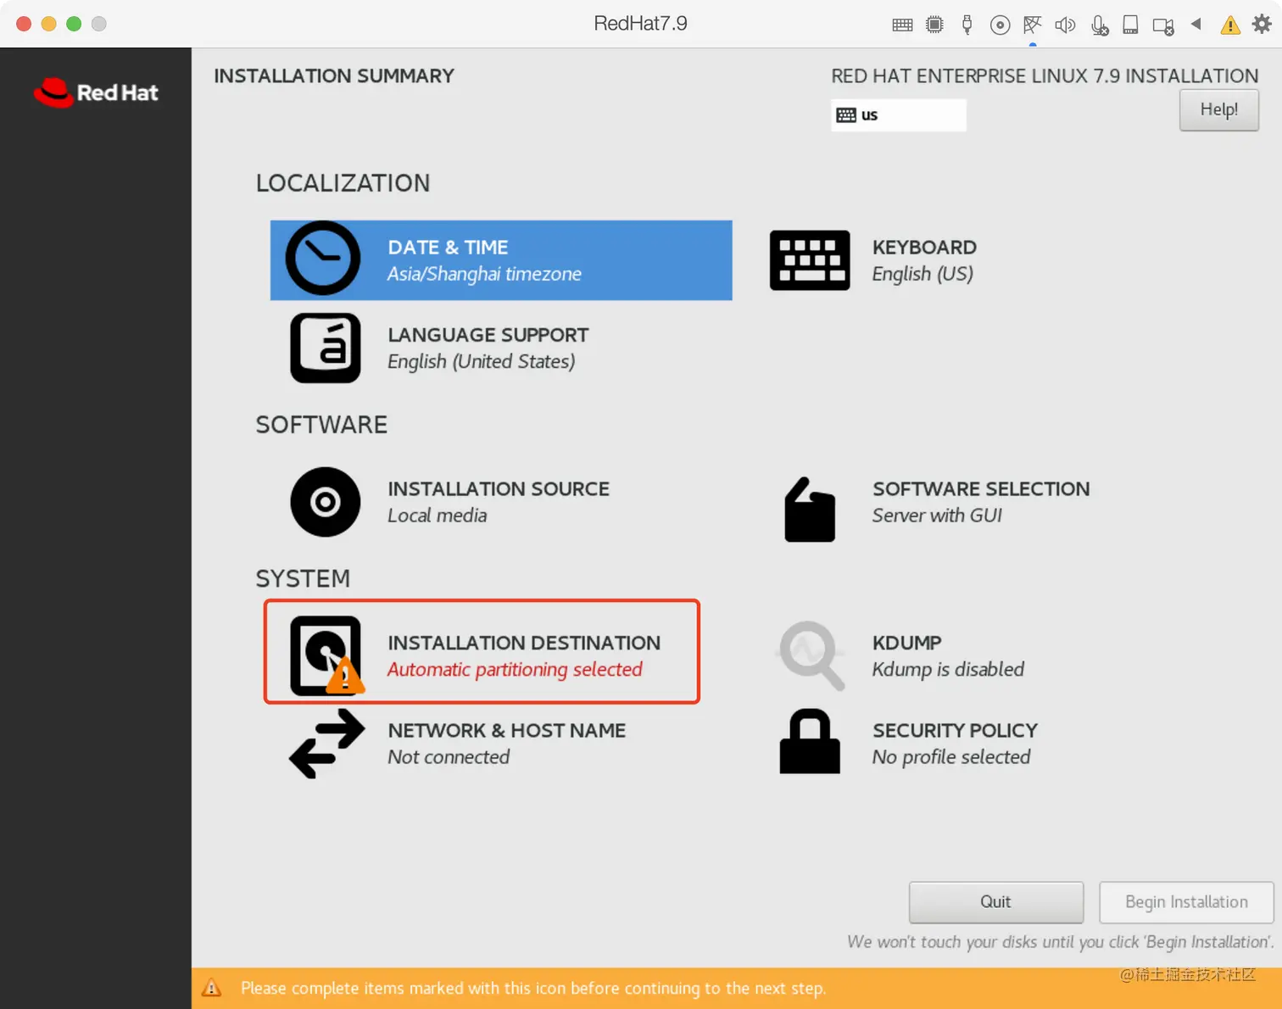Click the Begin Installation button
This screenshot has width=1282, height=1009.
1186,902
